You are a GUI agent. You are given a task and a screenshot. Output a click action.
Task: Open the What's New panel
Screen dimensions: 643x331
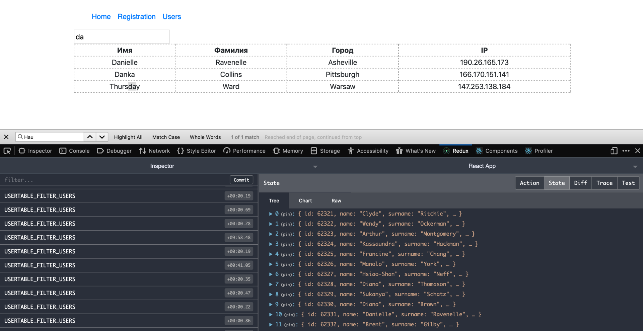(x=416, y=151)
